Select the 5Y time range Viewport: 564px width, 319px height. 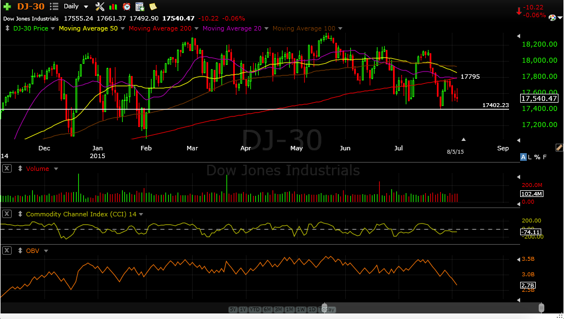233,309
